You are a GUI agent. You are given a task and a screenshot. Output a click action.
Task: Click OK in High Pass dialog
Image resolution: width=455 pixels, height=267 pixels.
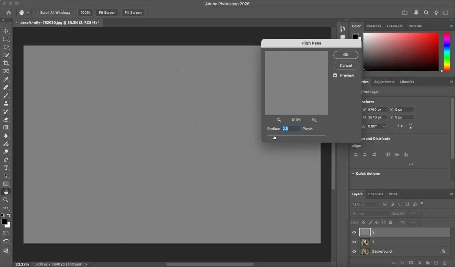345,55
